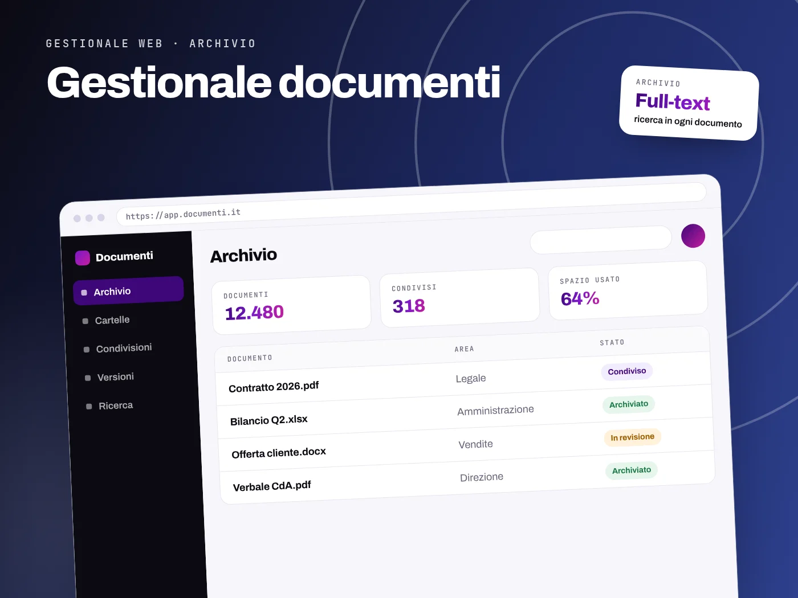Click the STATO column header

[612, 342]
